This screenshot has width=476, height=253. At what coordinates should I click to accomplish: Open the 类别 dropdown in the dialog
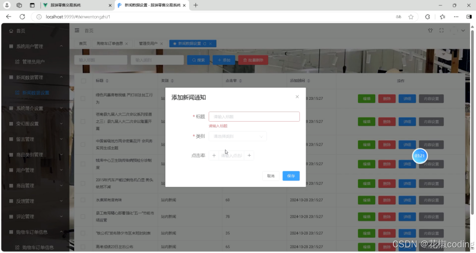(237, 135)
